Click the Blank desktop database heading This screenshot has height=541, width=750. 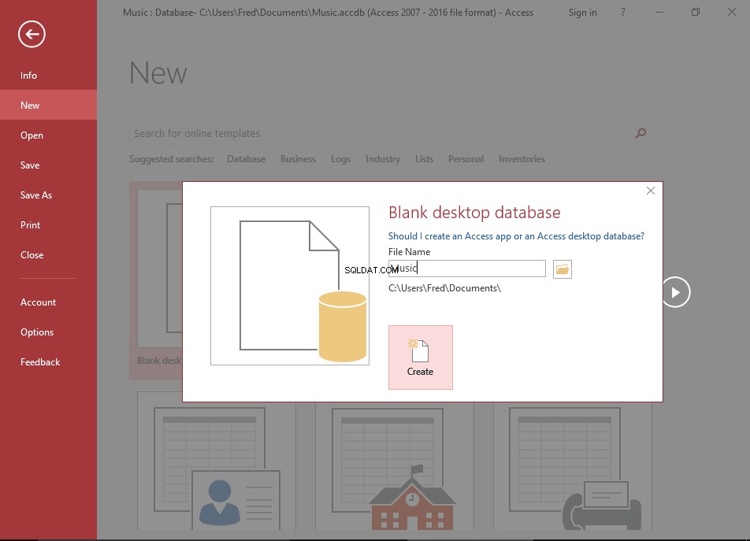[474, 212]
